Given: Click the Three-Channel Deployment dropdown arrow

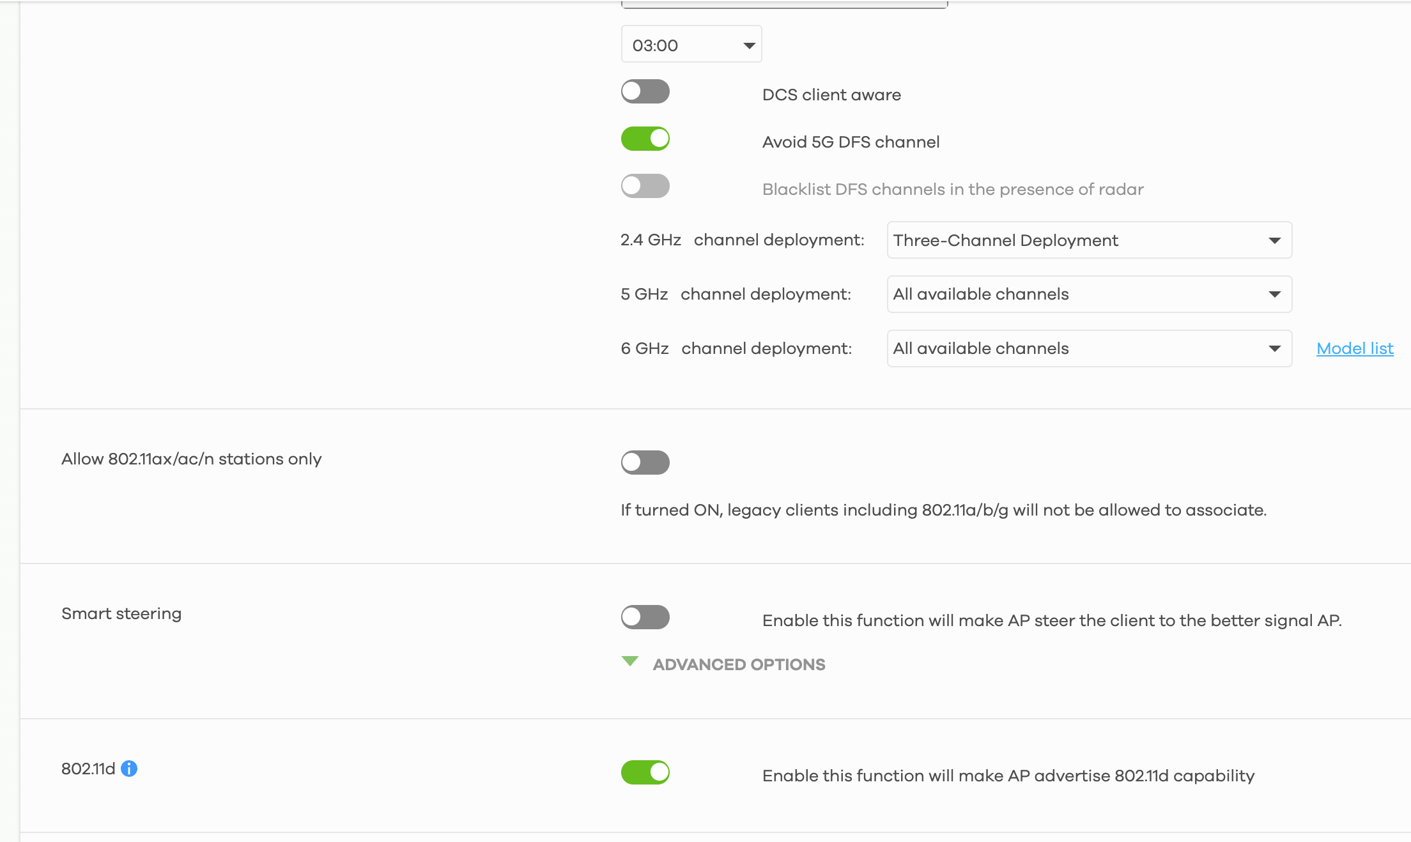Looking at the screenshot, I should 1274,241.
